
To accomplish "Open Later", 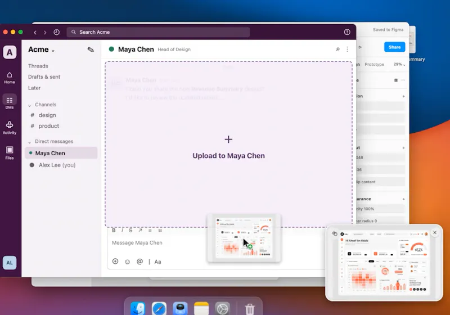I will [x=34, y=88].
